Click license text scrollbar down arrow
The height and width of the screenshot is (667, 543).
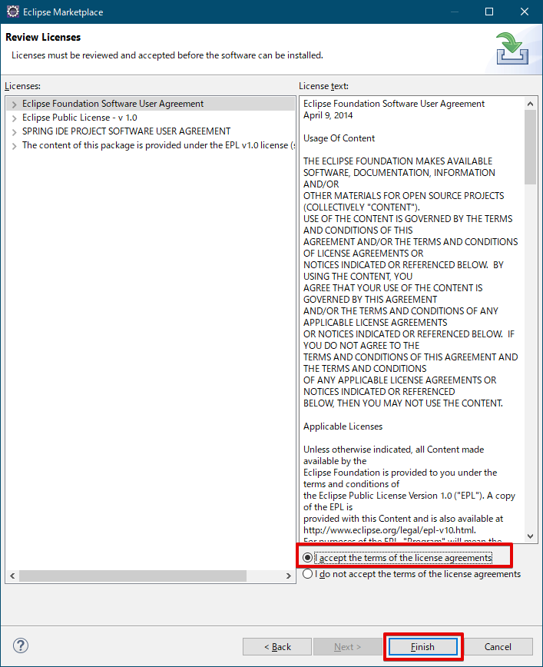click(530, 536)
